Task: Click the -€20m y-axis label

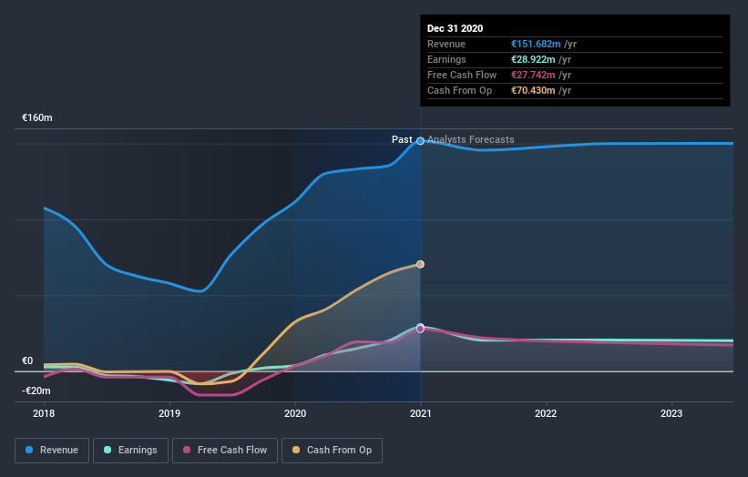Action: click(36, 391)
